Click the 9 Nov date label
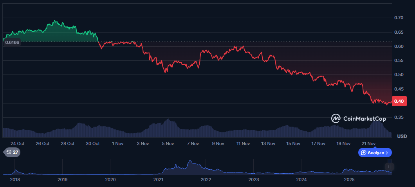The image size is (415, 187). click(x=218, y=143)
